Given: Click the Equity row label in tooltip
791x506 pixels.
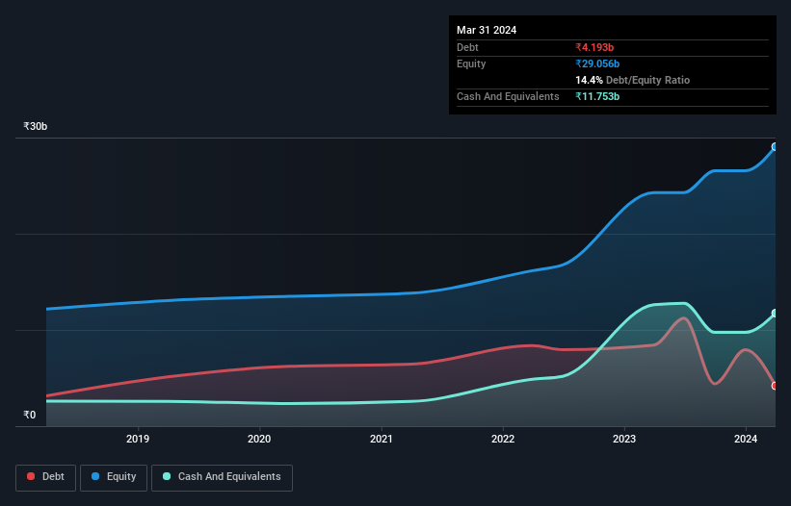Looking at the screenshot, I should point(471,63).
